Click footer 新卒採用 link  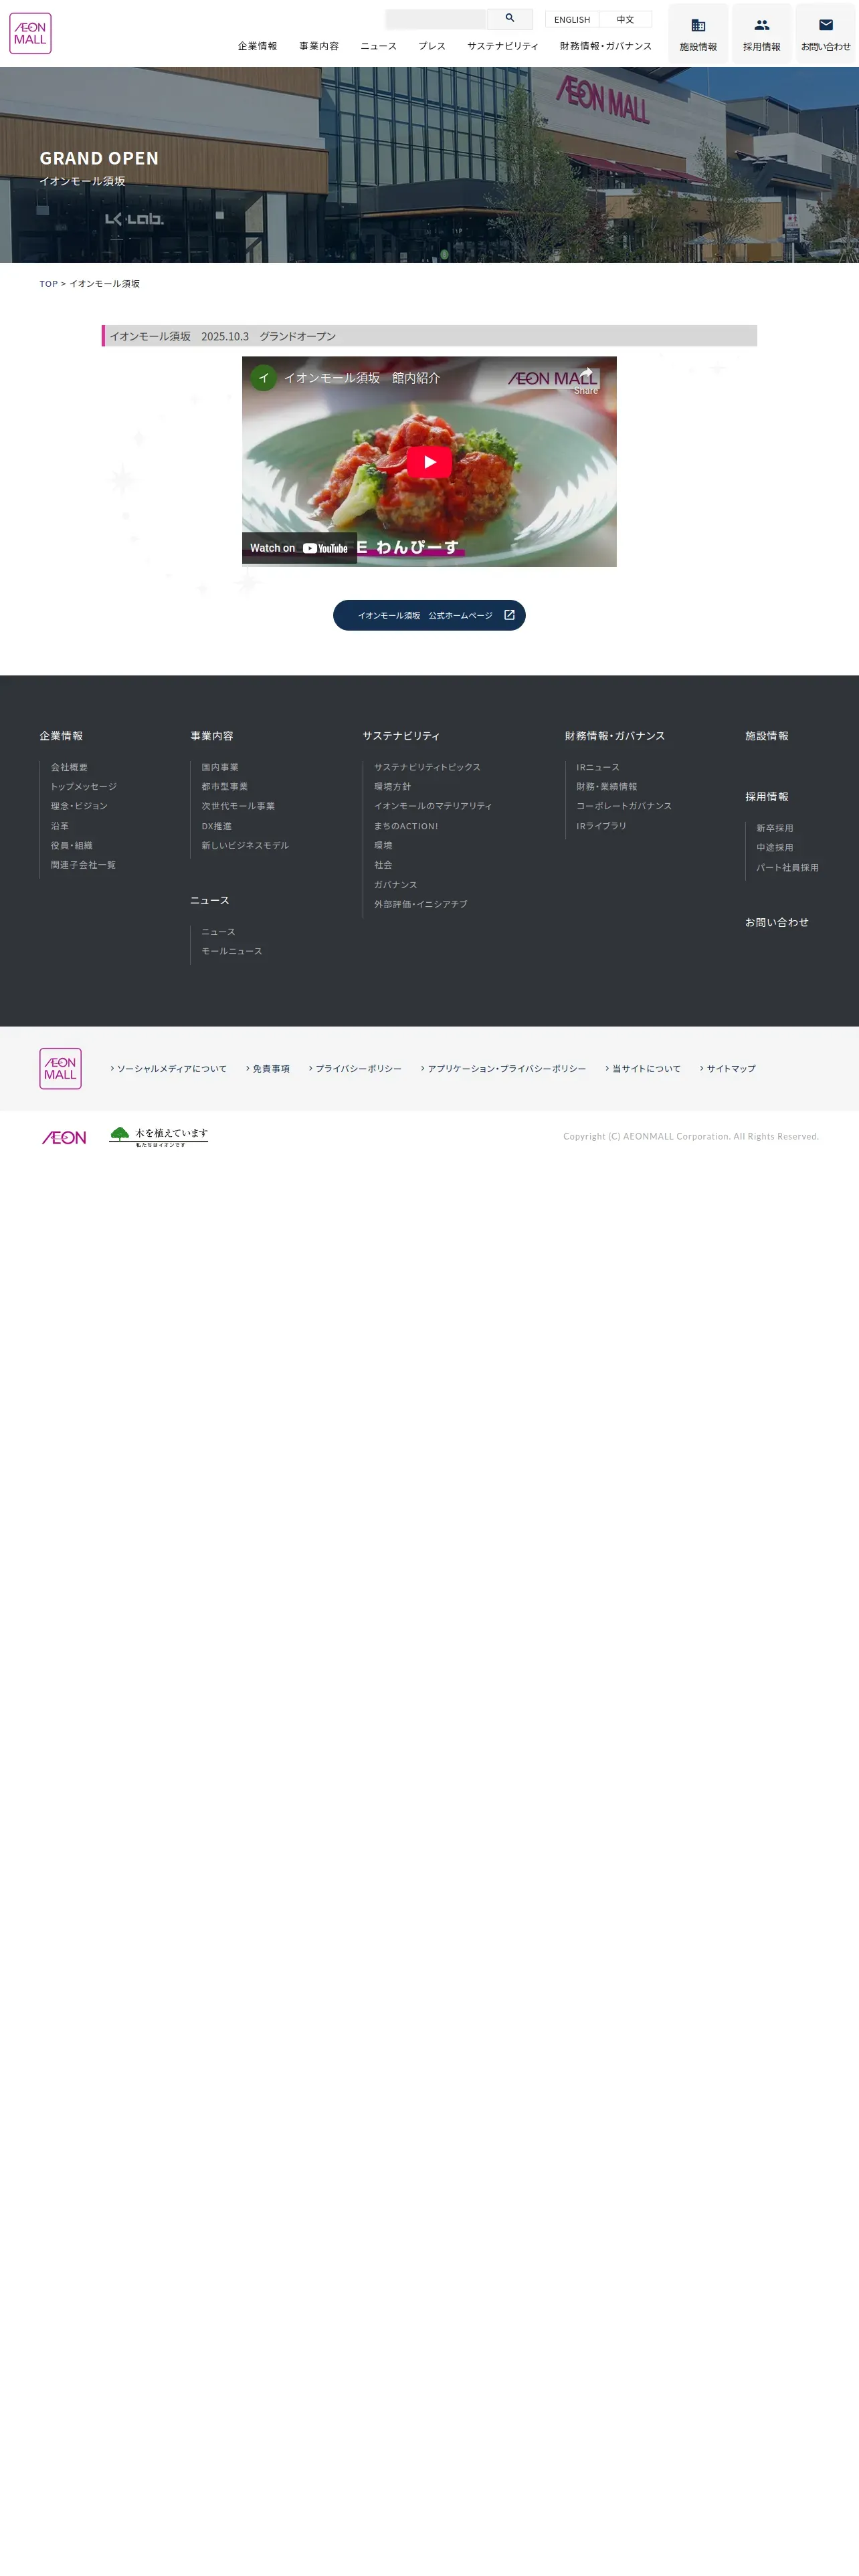point(775,828)
